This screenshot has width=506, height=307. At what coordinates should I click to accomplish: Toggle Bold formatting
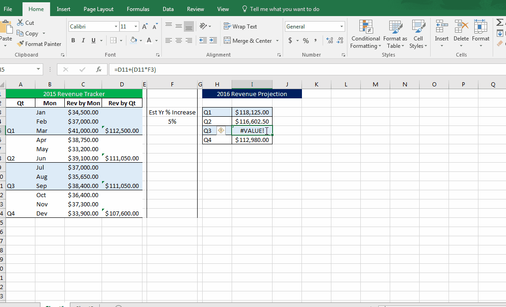click(73, 40)
